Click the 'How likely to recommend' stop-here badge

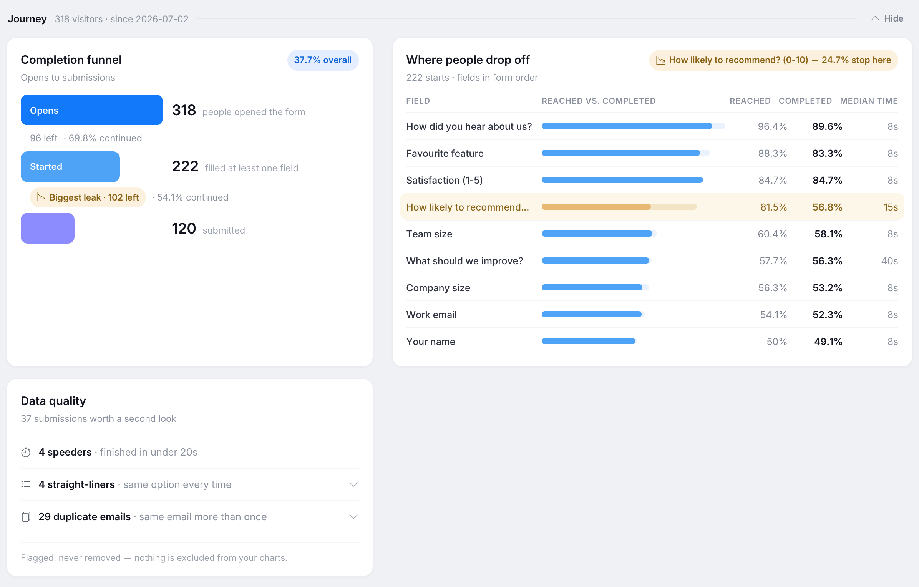(773, 60)
